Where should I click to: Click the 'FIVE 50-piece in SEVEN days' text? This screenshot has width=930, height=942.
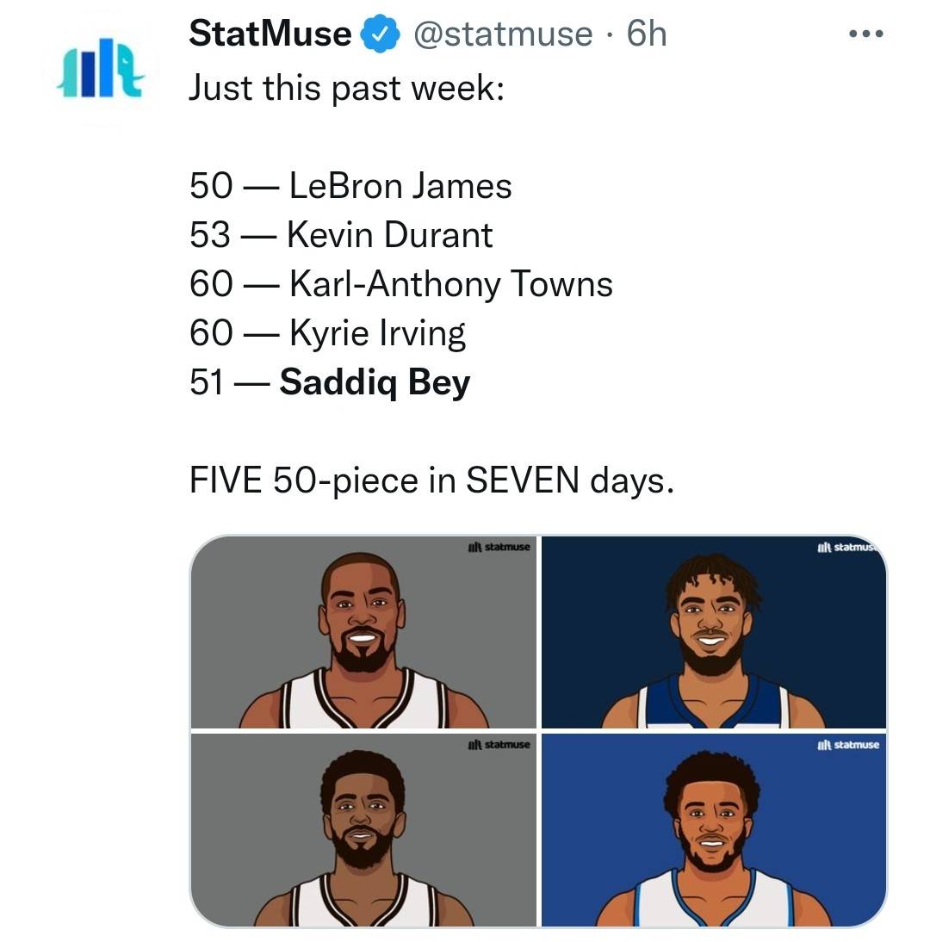coord(432,480)
